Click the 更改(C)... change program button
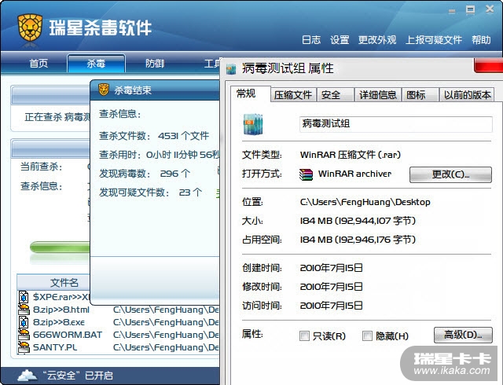Screen dimensions: 503x385 click(x=450, y=174)
